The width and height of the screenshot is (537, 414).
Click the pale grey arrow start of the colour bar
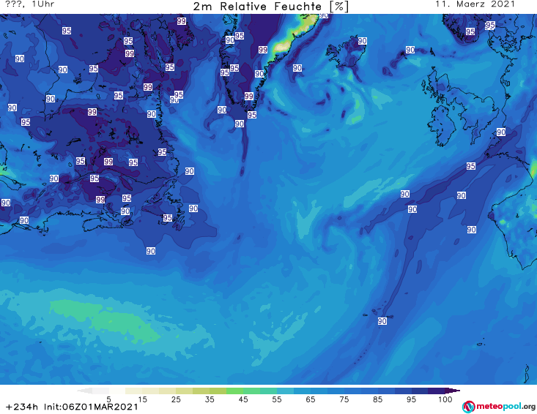[84, 391]
